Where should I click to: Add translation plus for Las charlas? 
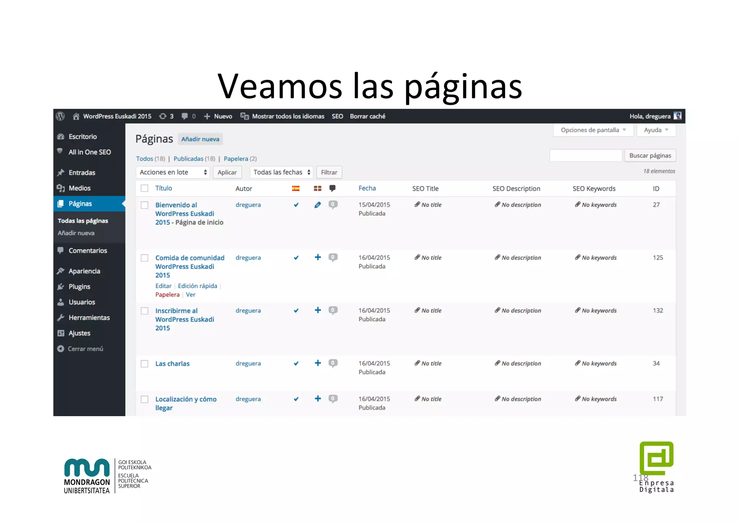[318, 363]
